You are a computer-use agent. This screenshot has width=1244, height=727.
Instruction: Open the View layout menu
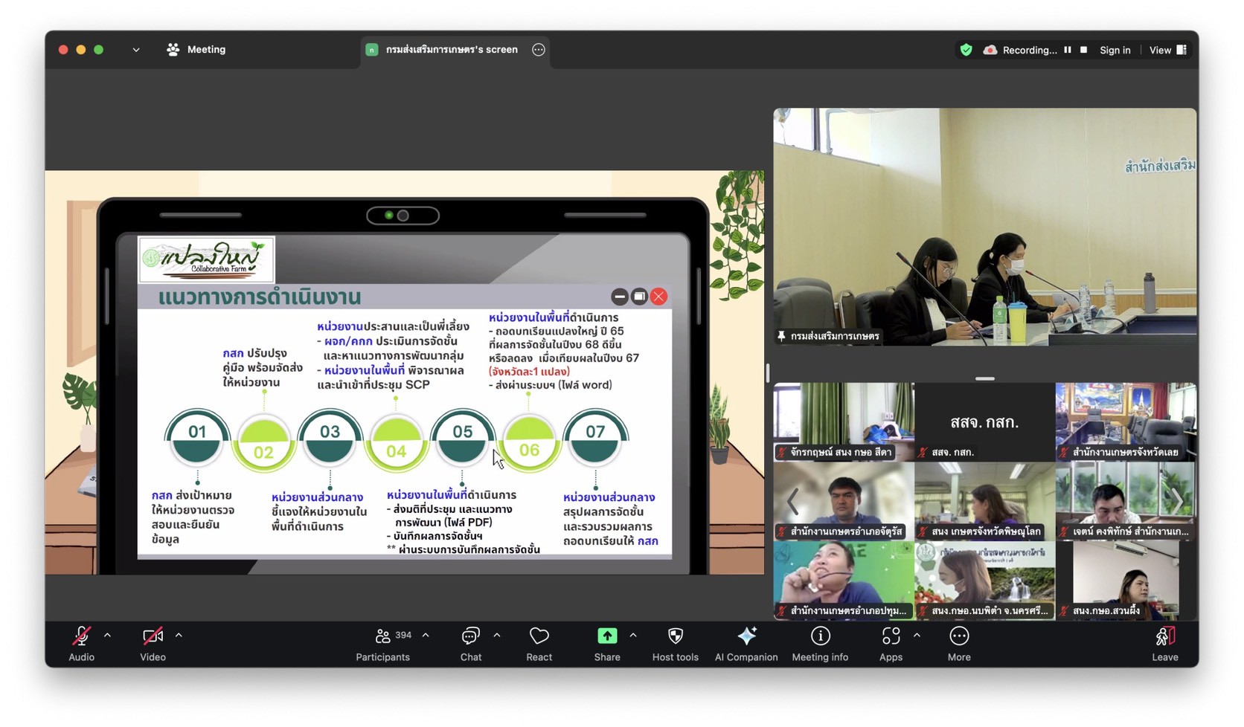click(x=1167, y=50)
